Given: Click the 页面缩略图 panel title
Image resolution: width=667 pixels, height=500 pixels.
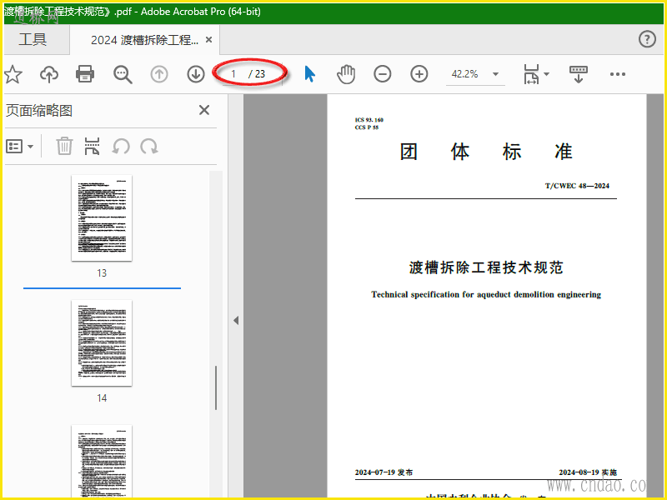Looking at the screenshot, I should [39, 111].
